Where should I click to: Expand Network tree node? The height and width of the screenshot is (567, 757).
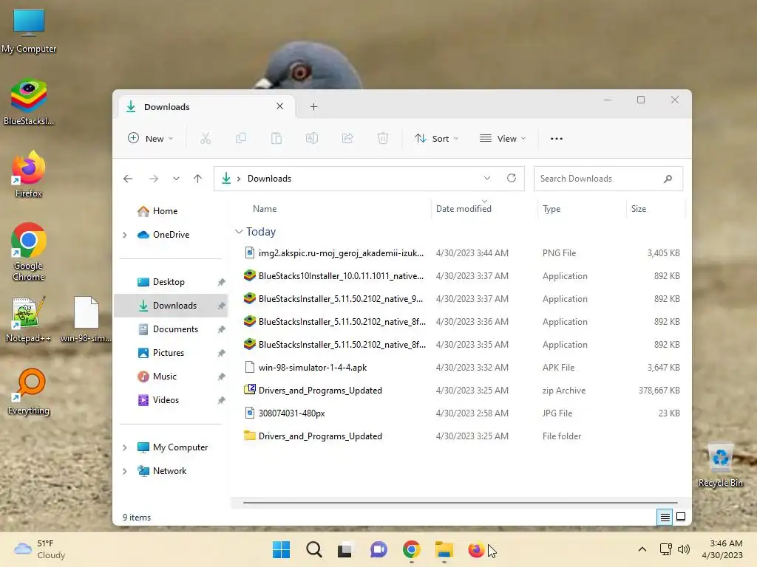pos(124,472)
